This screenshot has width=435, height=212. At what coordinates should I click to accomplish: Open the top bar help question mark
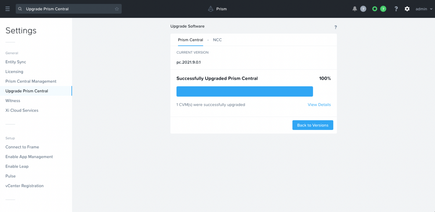point(396,9)
